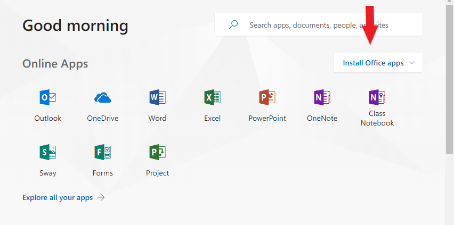
Task: Launch Word online icon
Action: point(158,97)
